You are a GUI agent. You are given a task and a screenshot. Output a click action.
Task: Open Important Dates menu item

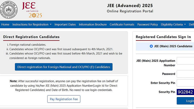(x=65, y=24)
